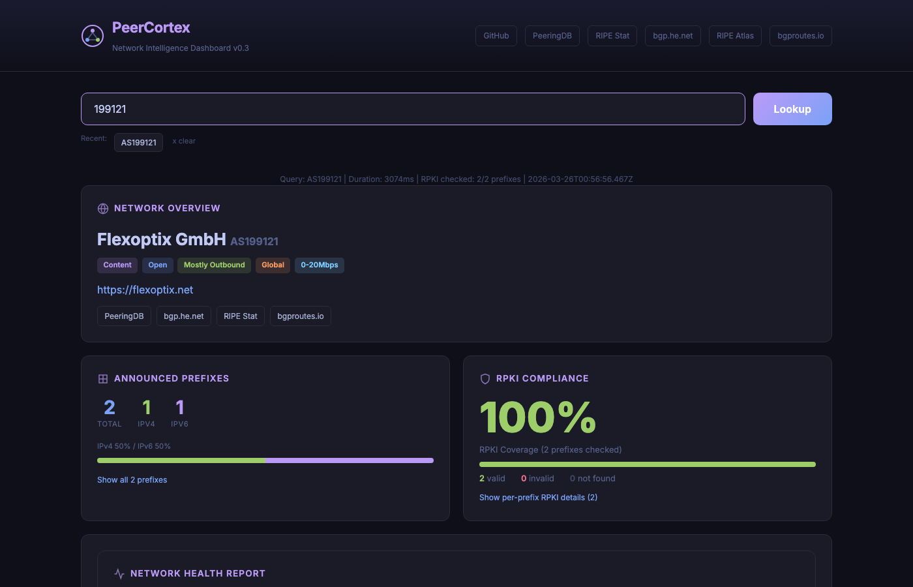Viewport: 913px width, 587px height.
Task: Open bgp.he.net in the top navigation
Action: click(x=673, y=36)
